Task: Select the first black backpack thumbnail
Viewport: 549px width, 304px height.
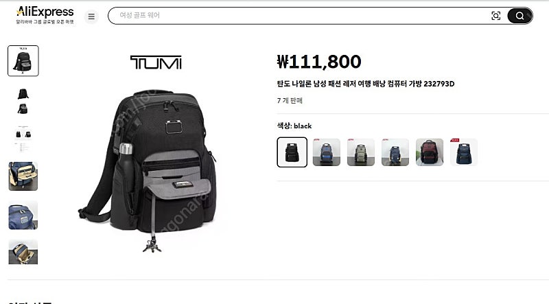Action: pyautogui.click(x=23, y=60)
